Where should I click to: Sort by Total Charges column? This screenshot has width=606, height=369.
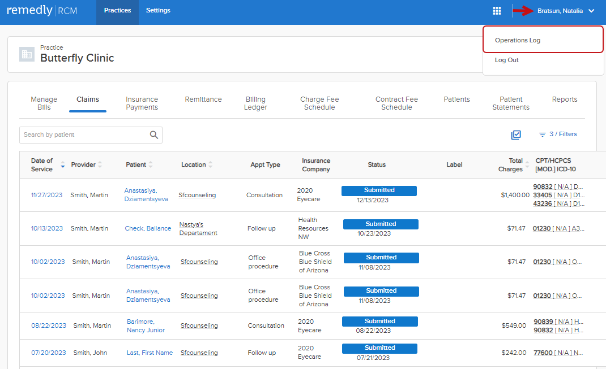[x=527, y=165]
